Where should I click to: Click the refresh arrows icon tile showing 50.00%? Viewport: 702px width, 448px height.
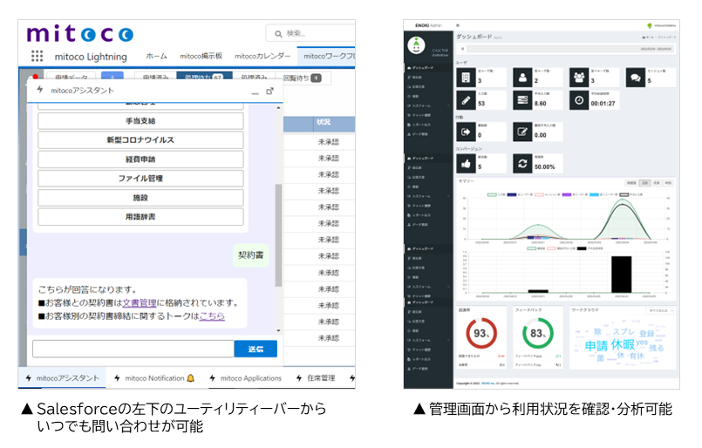click(x=522, y=163)
